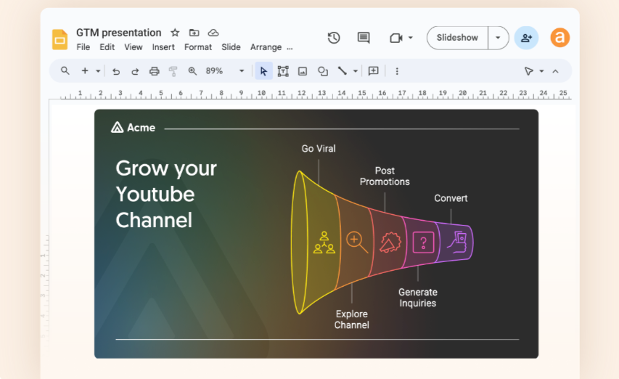Click the add comment toolbar icon
619x379 pixels.
(373, 71)
